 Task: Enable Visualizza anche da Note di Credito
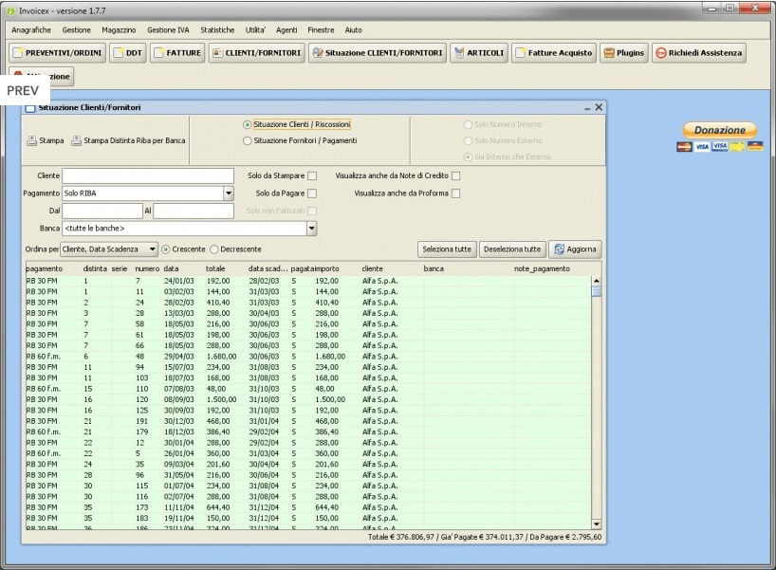coord(456,175)
